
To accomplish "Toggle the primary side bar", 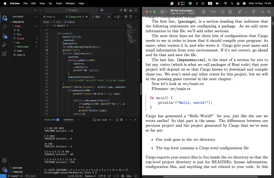I will [x=126, y=10].
